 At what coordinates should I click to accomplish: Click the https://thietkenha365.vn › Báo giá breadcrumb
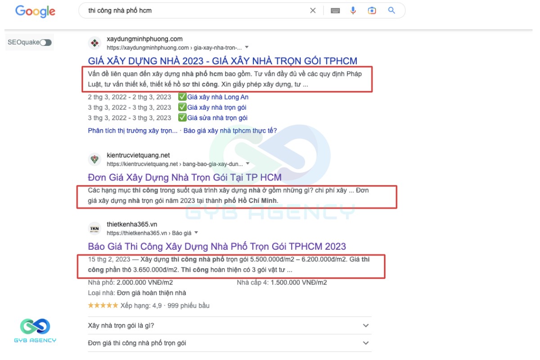click(149, 233)
